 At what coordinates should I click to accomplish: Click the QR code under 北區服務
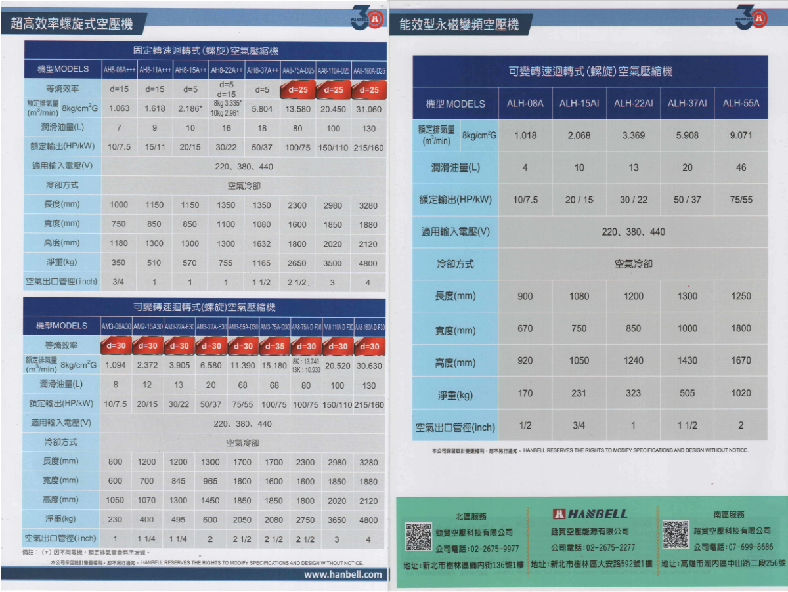(418, 535)
